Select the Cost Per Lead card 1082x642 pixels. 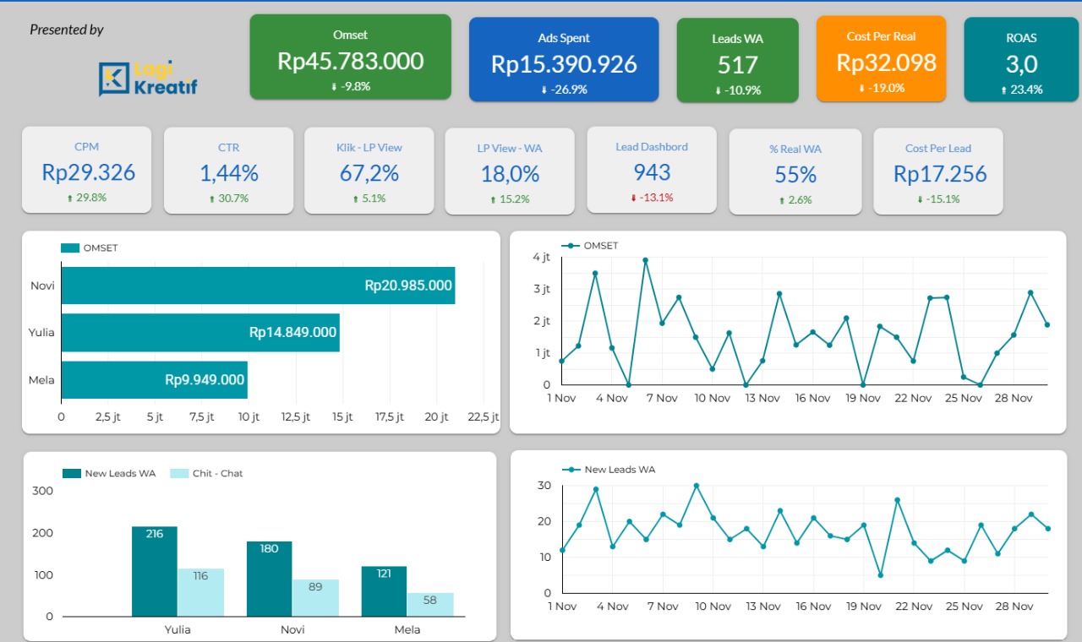938,170
